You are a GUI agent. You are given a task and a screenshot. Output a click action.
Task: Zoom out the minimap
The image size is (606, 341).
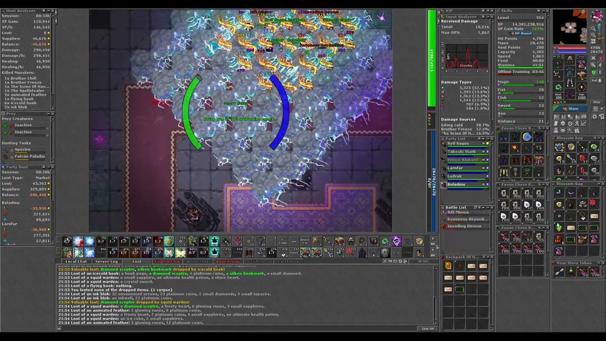(x=593, y=28)
